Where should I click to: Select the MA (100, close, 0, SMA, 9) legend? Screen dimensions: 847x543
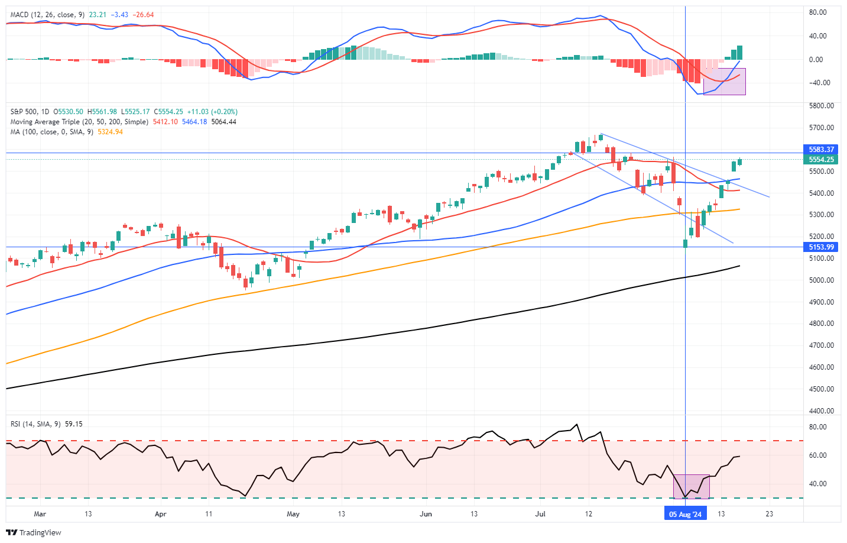tap(52, 132)
